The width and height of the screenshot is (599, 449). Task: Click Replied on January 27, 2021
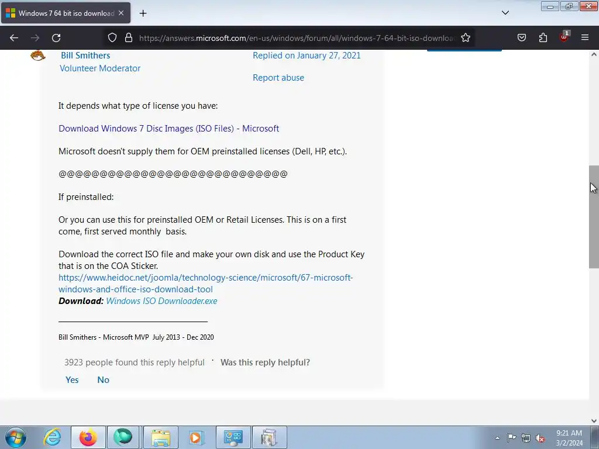tap(307, 56)
